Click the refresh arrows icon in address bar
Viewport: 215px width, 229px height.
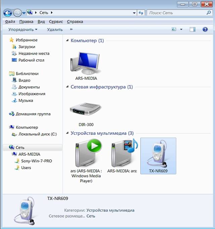click(141, 13)
